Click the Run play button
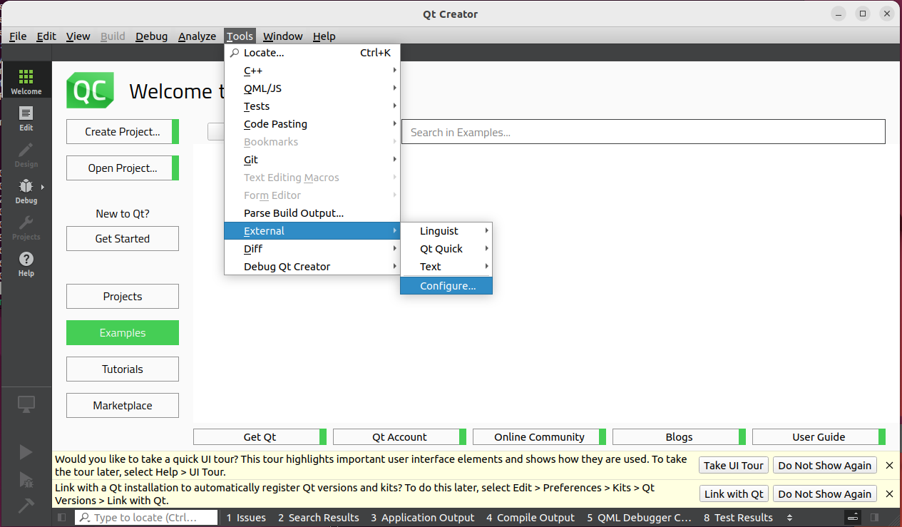 [x=26, y=452]
